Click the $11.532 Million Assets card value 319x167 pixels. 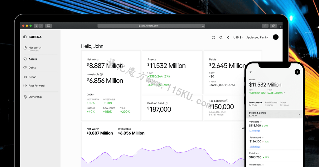[167, 66]
